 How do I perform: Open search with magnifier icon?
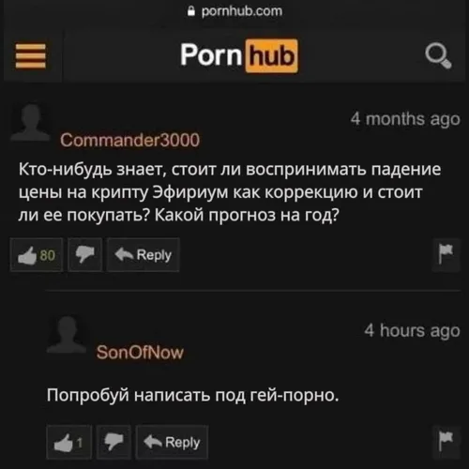[x=438, y=56]
